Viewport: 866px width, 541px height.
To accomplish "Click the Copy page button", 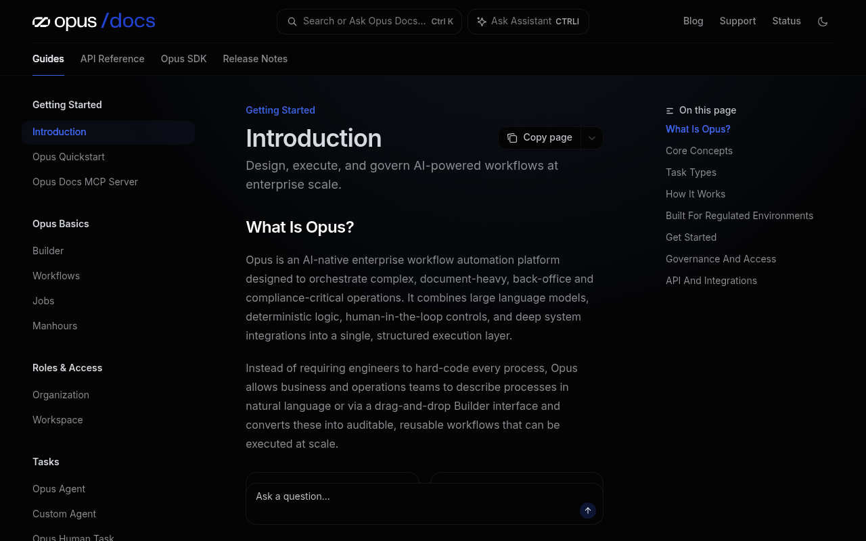I will 540,138.
